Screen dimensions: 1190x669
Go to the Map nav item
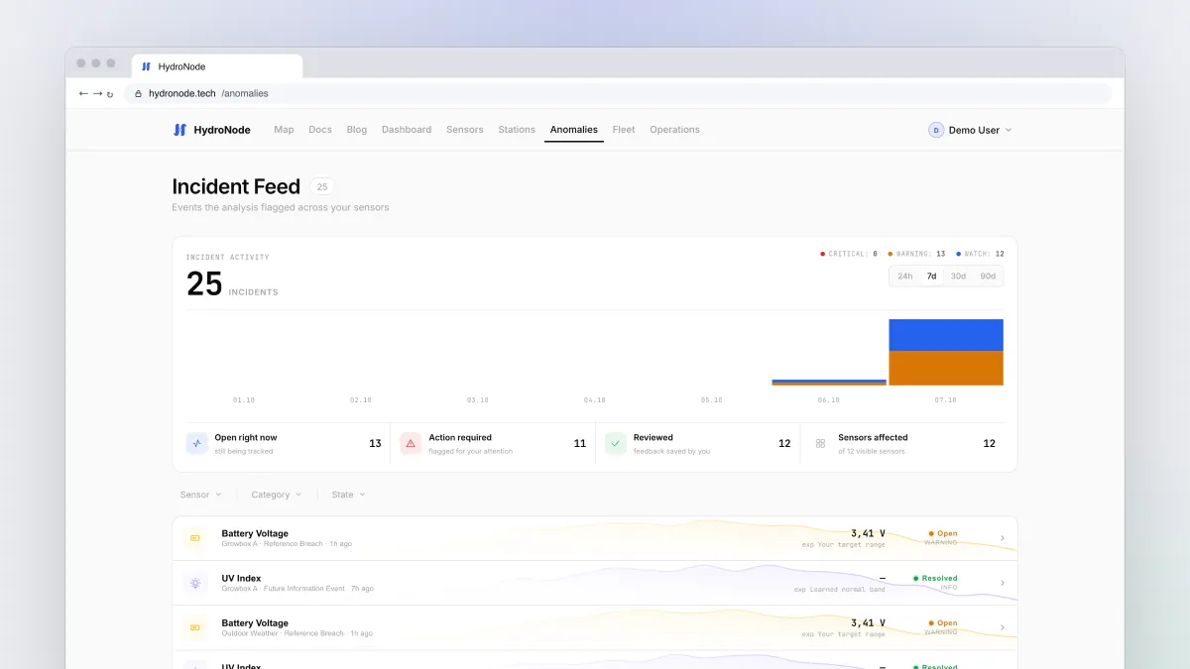(x=284, y=130)
